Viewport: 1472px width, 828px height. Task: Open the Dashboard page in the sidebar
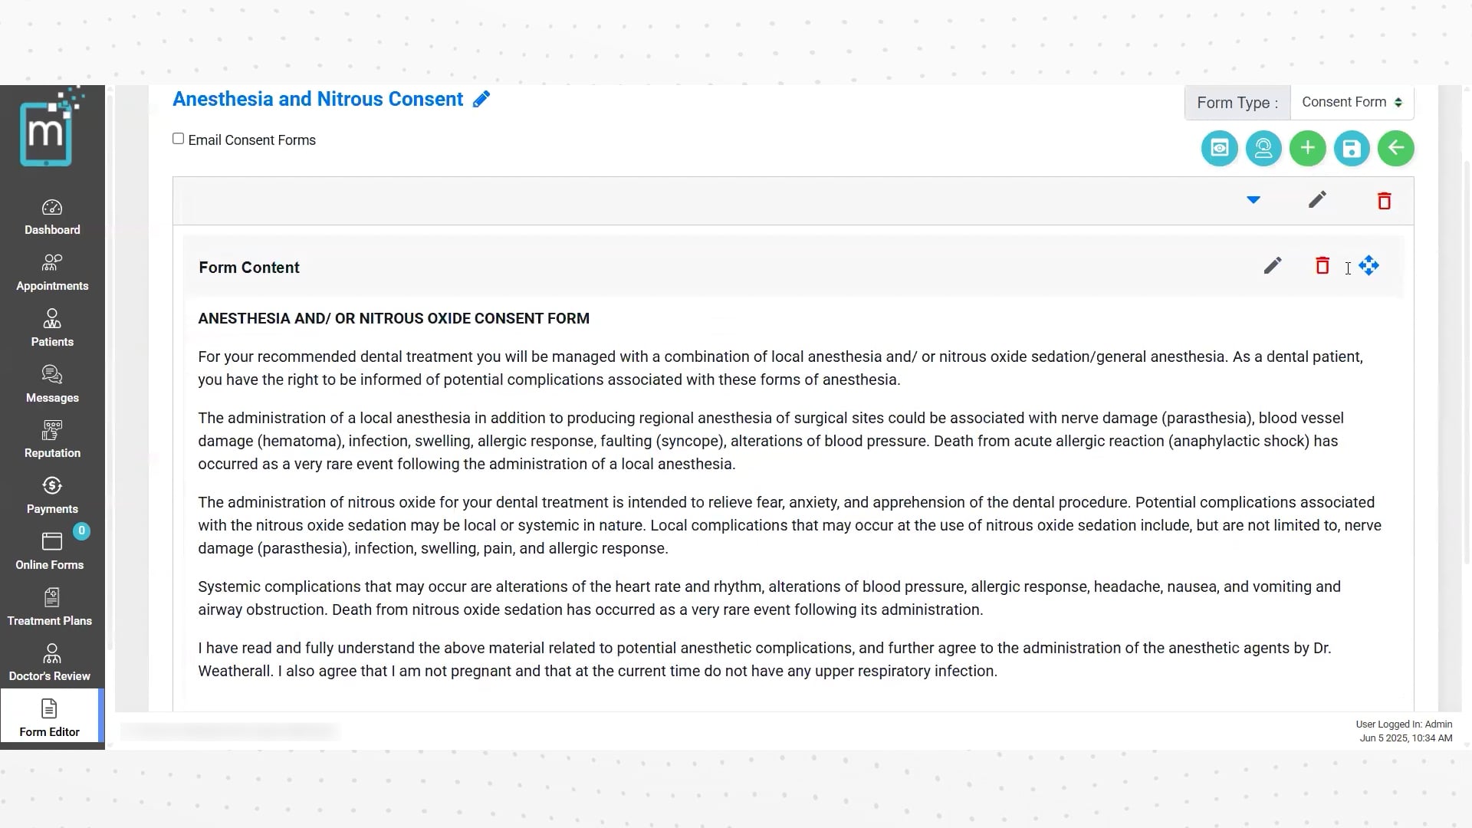pos(52,217)
